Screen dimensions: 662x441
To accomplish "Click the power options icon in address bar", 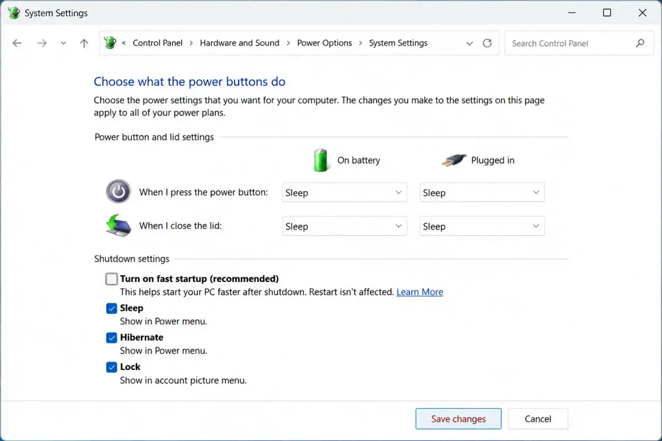I will click(110, 43).
